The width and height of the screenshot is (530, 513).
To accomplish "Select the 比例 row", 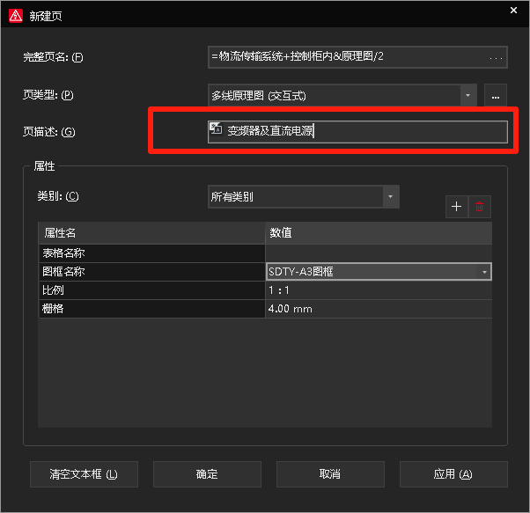I will pos(151,290).
